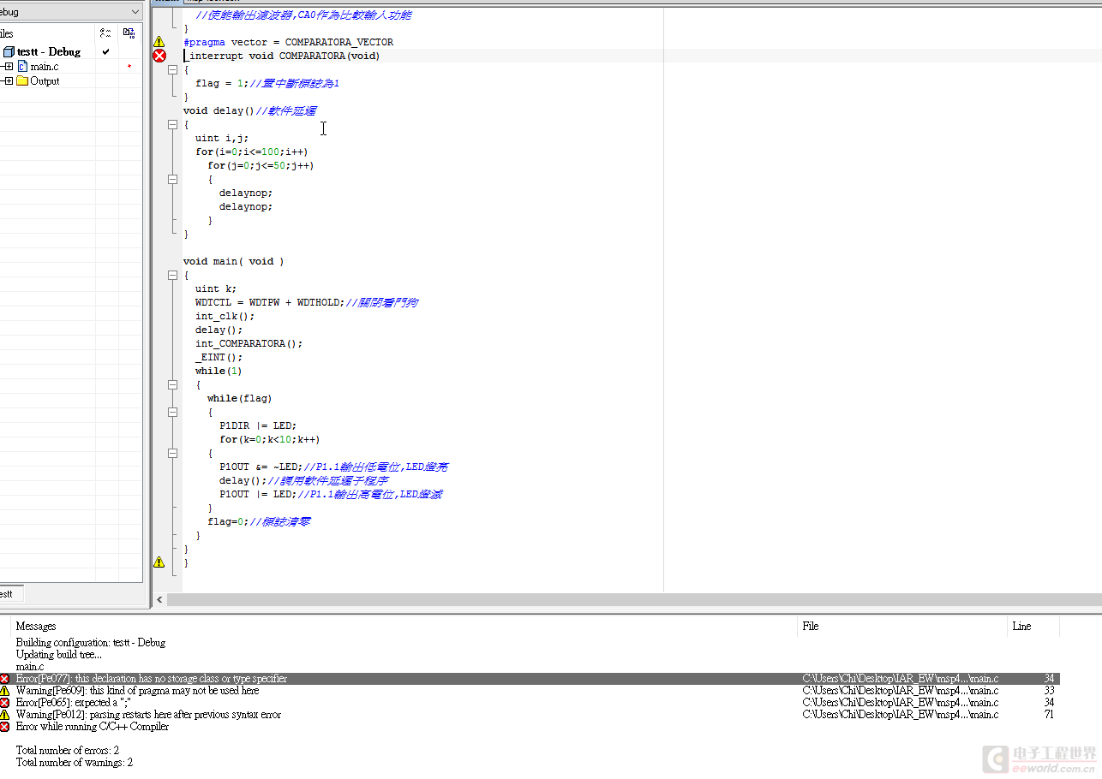Click the warning marker beside the #pragma vector line
Screen dimensions: 1102x779
point(159,41)
